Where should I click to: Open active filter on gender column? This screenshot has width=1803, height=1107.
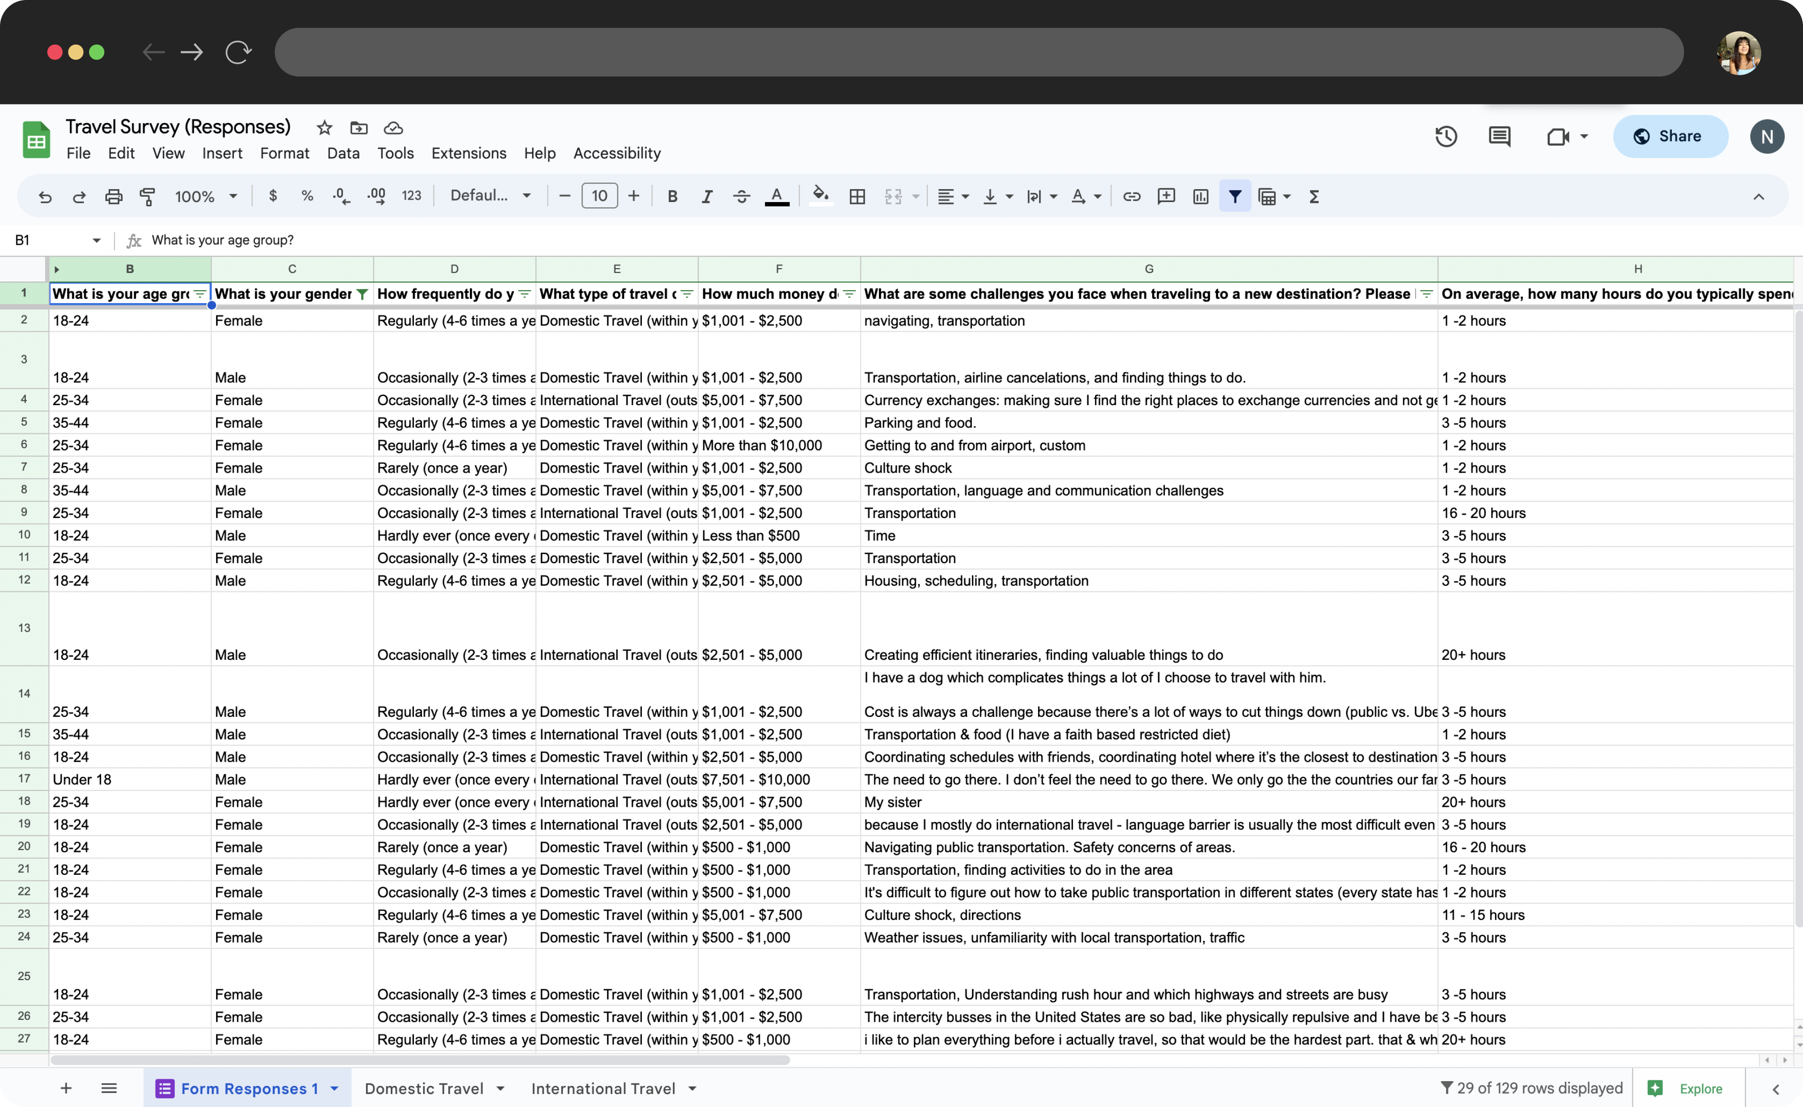tap(362, 294)
